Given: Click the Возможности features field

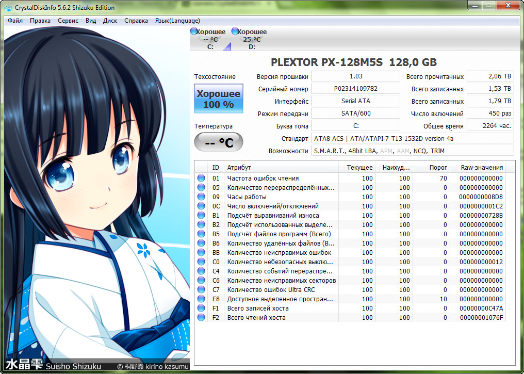Looking at the screenshot, I should pos(413,151).
